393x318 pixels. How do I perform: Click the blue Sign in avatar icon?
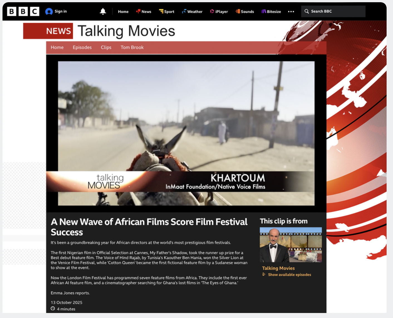point(49,11)
